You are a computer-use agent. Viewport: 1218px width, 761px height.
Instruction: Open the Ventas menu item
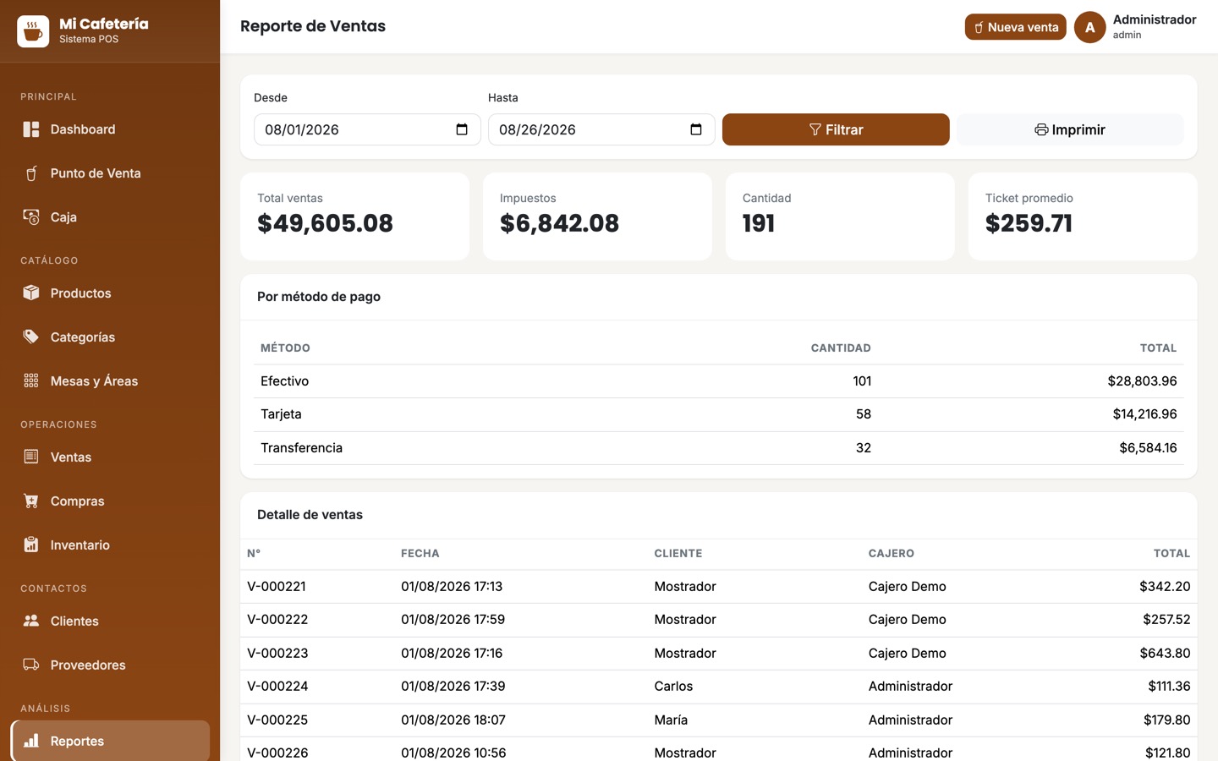click(x=110, y=457)
